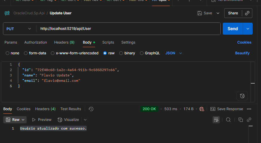
Task: Toggle line wrap in the response viewer
Action: coord(216,120)
